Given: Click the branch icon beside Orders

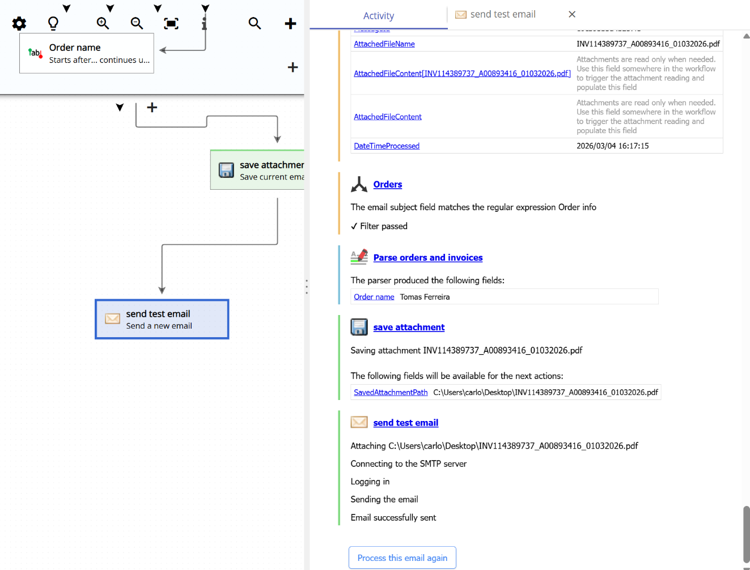Looking at the screenshot, I should click(x=359, y=184).
